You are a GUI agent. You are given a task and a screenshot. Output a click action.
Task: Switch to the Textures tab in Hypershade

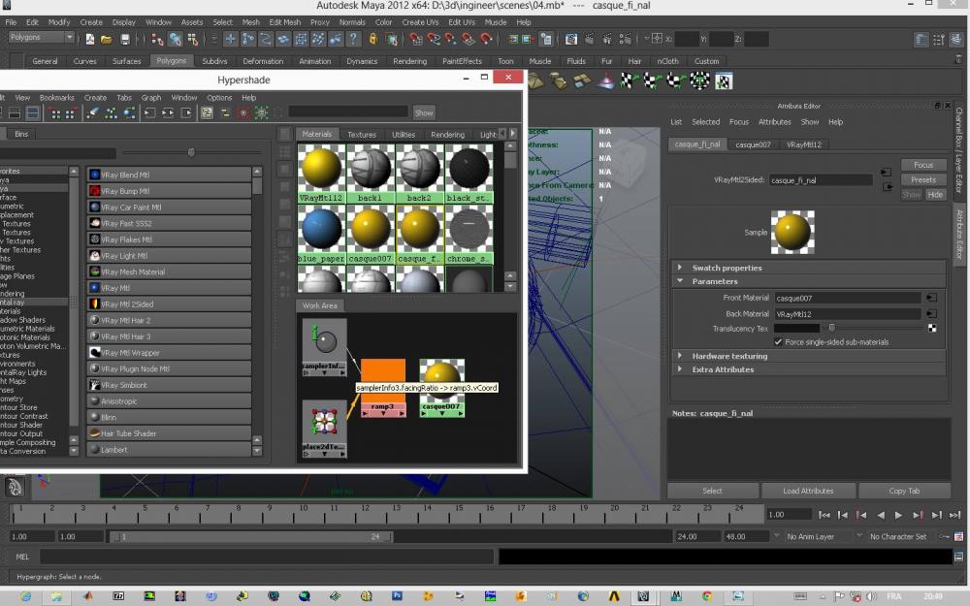click(x=362, y=135)
